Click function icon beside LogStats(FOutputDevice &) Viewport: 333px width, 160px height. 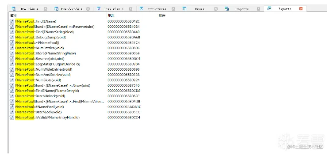tap(12, 64)
